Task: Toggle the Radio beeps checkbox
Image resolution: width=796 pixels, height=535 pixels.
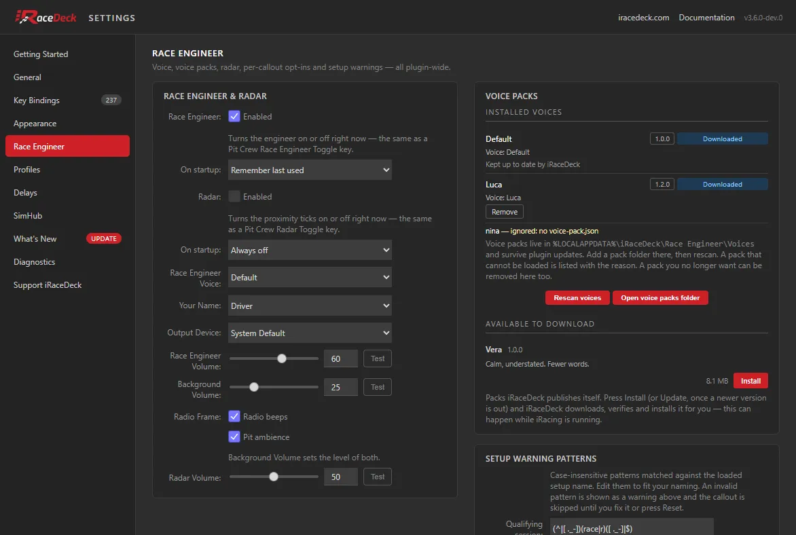Action: (x=234, y=416)
